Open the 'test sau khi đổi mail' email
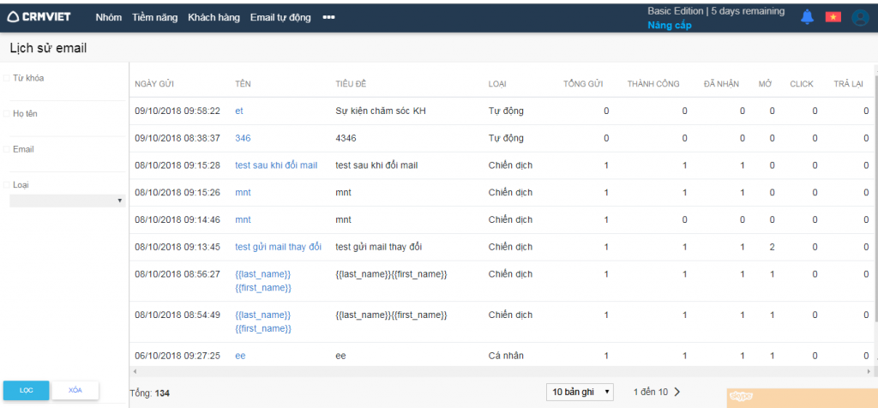This screenshot has width=878, height=408. tap(276, 165)
